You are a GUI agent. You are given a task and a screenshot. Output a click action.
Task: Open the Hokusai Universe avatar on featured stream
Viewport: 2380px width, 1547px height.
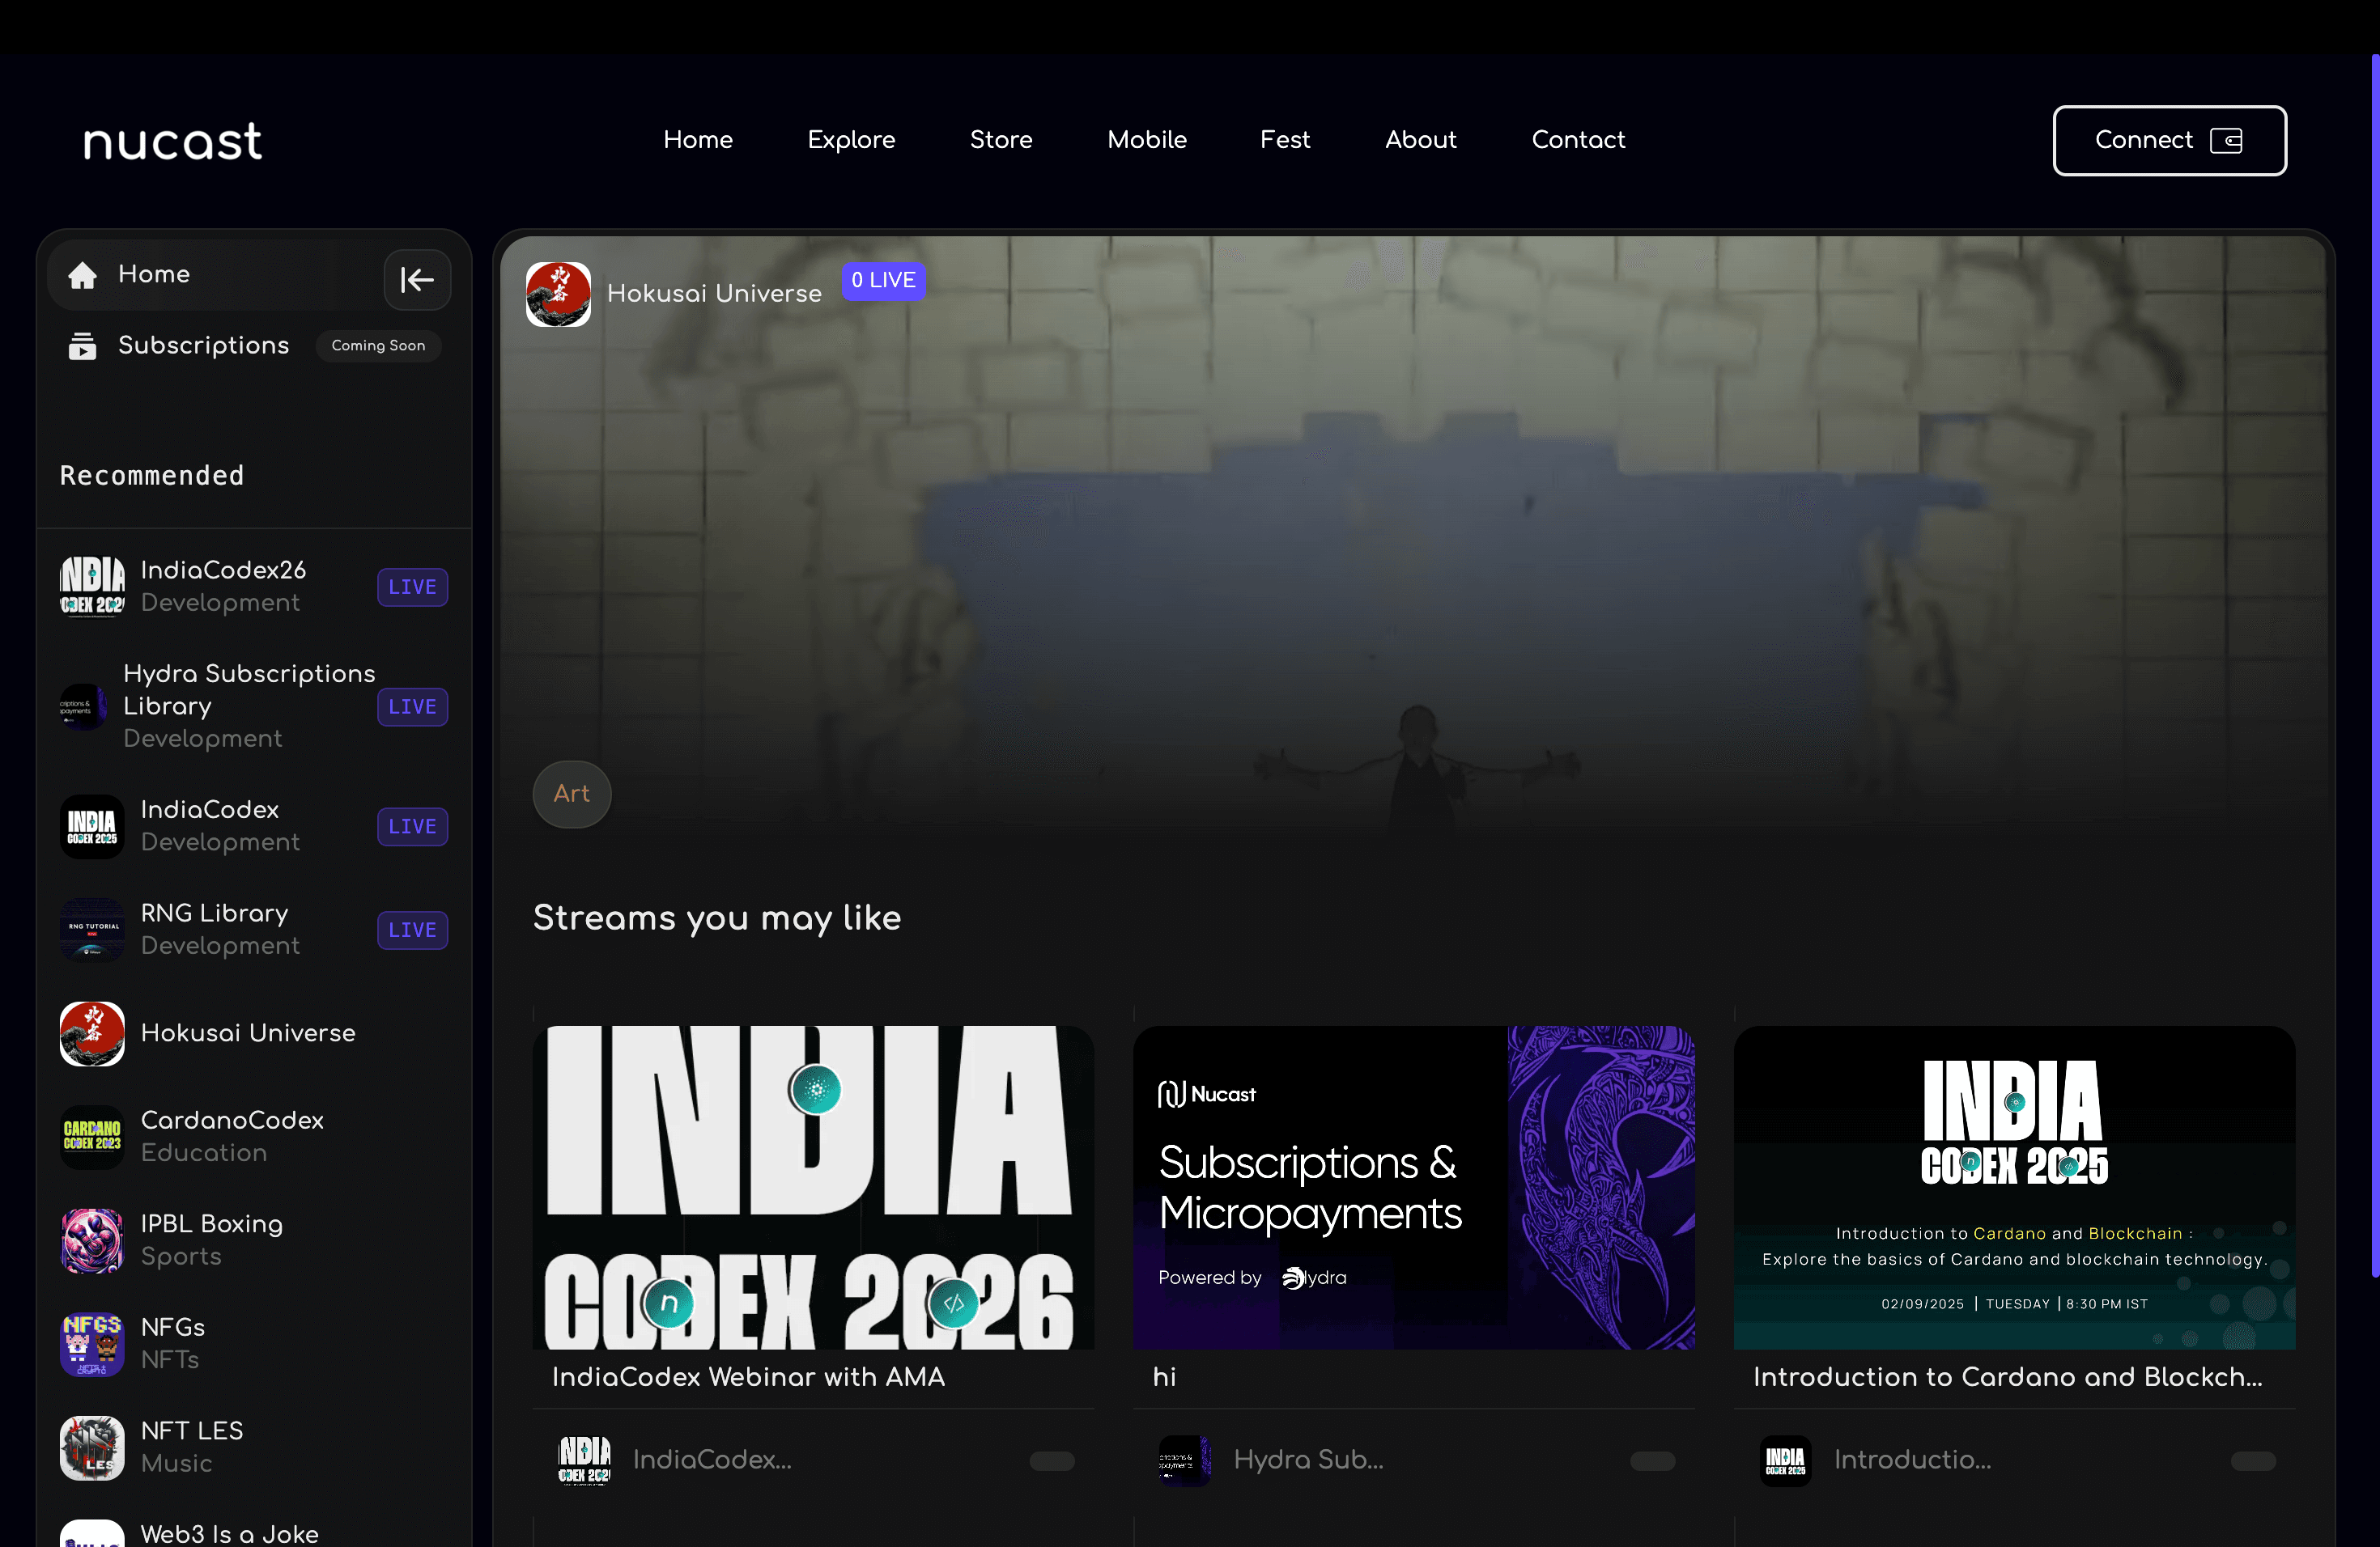coord(558,294)
